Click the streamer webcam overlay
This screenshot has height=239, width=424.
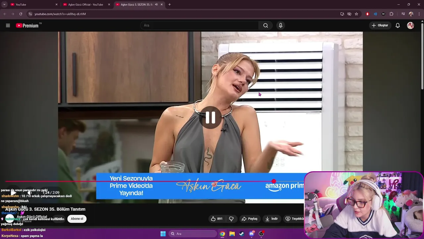coord(364,205)
